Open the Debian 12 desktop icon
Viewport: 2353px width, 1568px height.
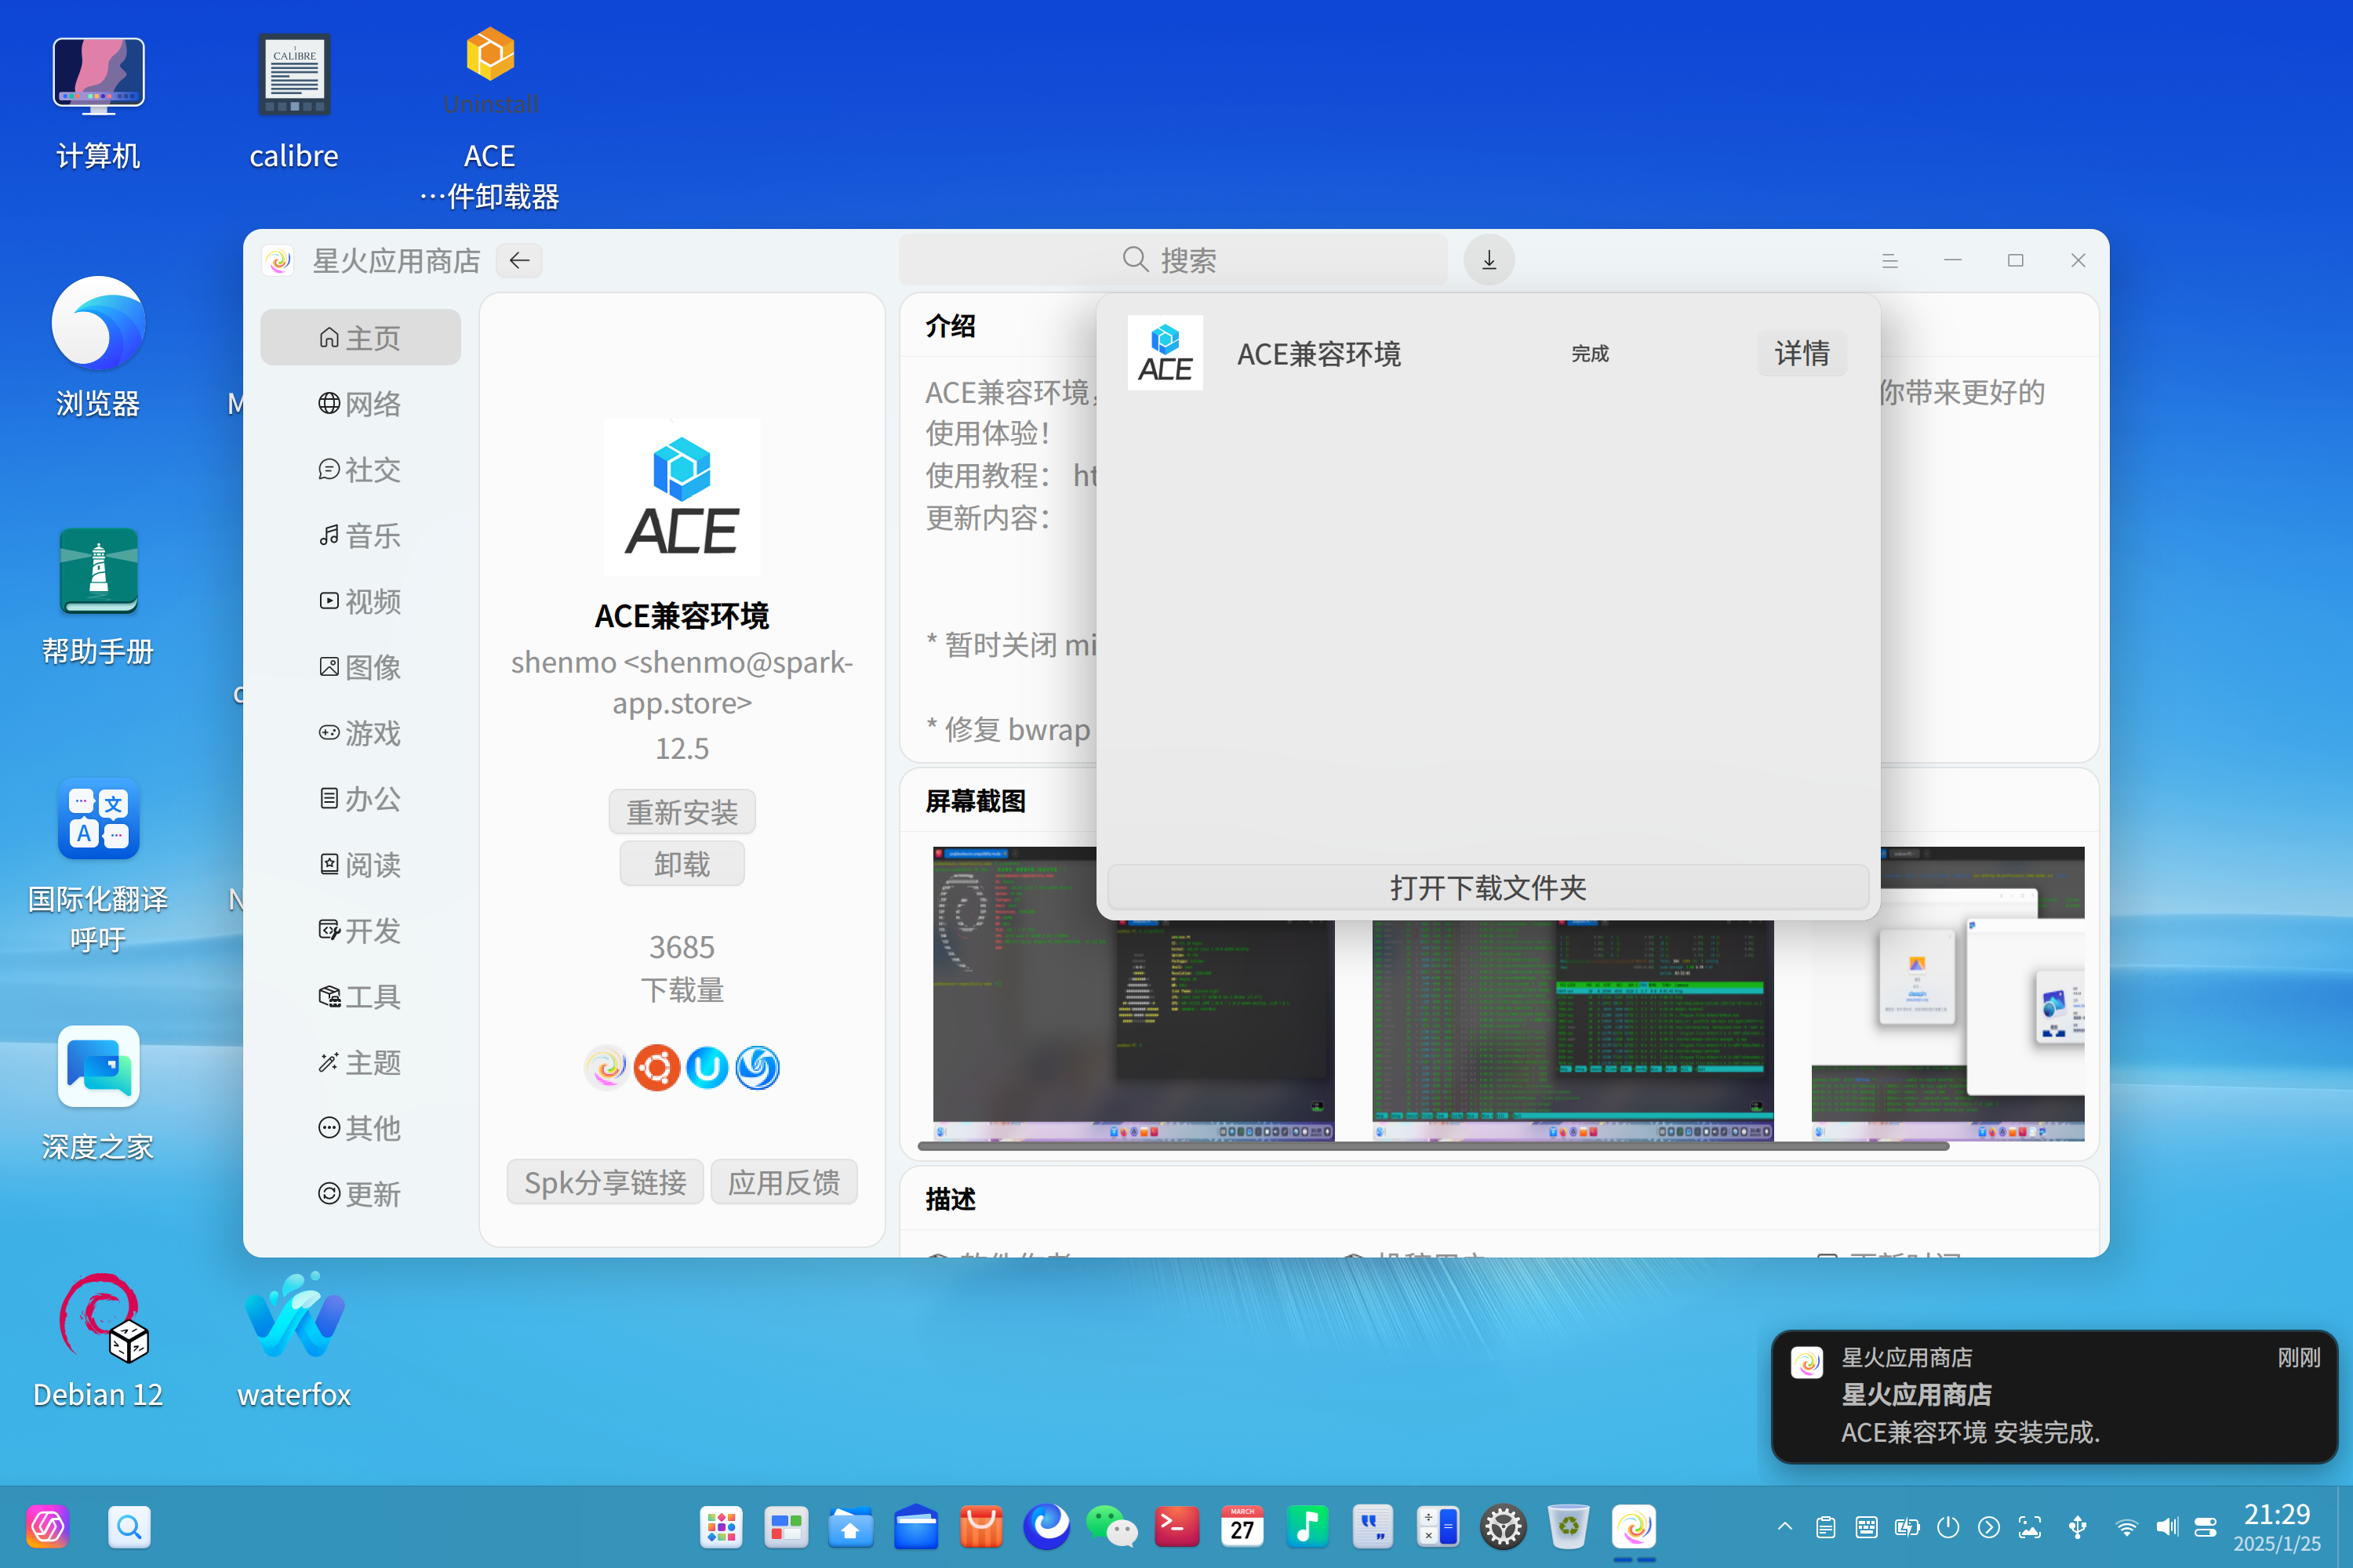[98, 1341]
